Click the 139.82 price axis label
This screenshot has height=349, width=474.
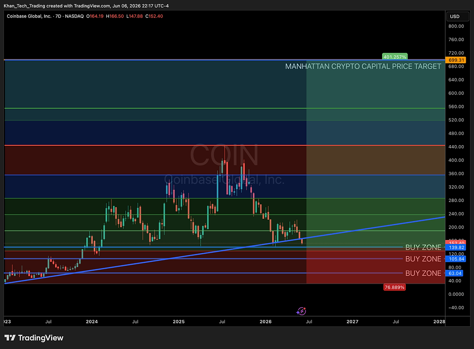tap(456, 247)
